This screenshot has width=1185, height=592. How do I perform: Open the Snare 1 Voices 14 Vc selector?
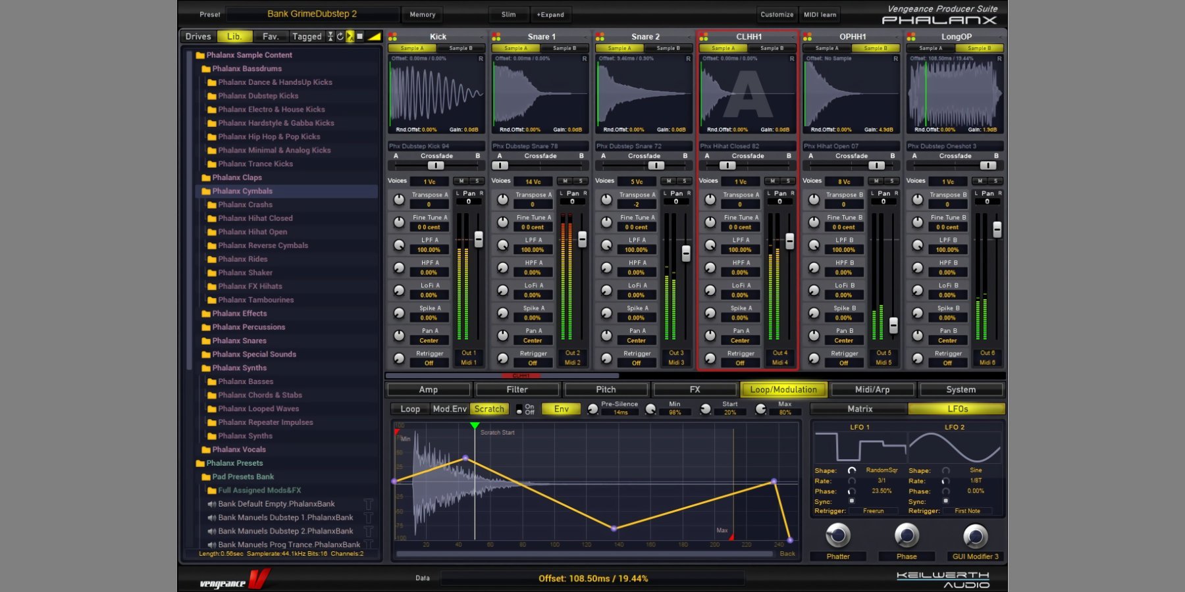pyautogui.click(x=533, y=182)
